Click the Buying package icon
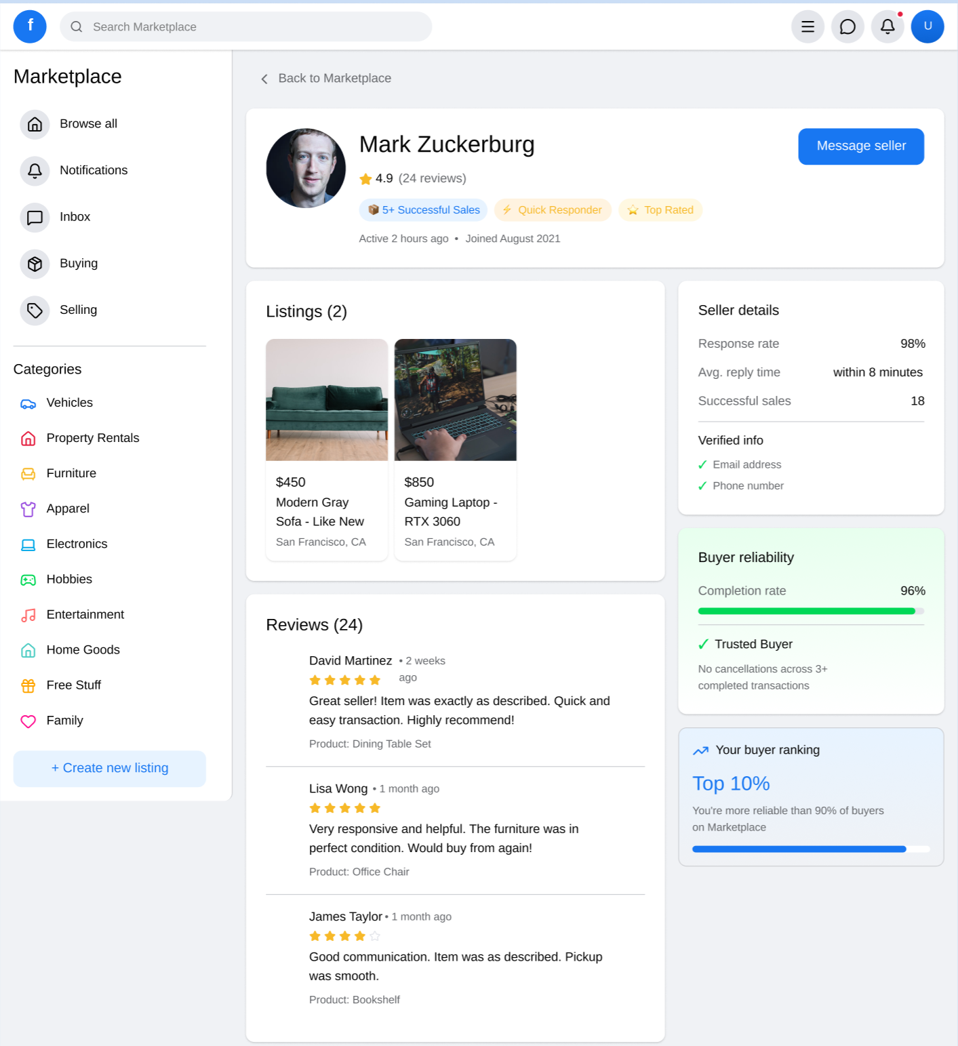958x1046 pixels. coord(35,264)
